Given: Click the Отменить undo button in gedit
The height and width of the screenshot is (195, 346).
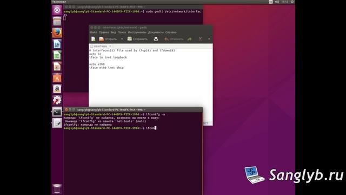Looking at the screenshot, I should click(x=174, y=39).
